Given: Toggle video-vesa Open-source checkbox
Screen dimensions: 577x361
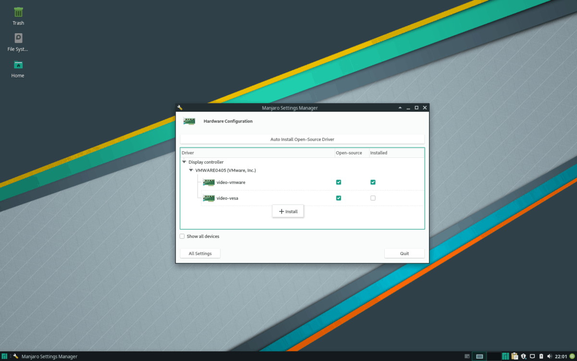Looking at the screenshot, I should (339, 198).
